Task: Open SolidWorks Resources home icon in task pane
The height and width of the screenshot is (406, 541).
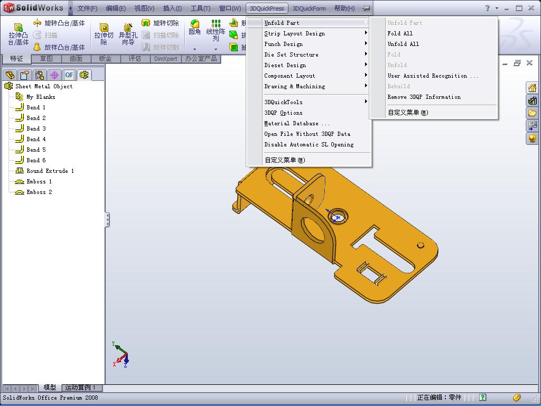Action: click(532, 88)
